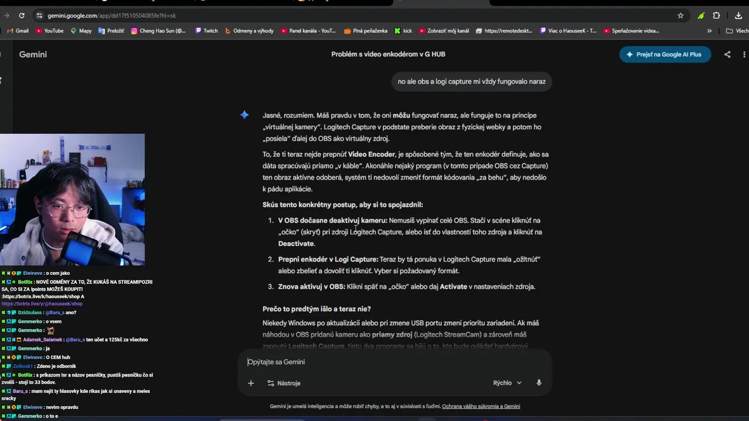Click the step text Znova aktivuj v OBS
The height and width of the screenshot is (421, 749).
click(x=311, y=287)
